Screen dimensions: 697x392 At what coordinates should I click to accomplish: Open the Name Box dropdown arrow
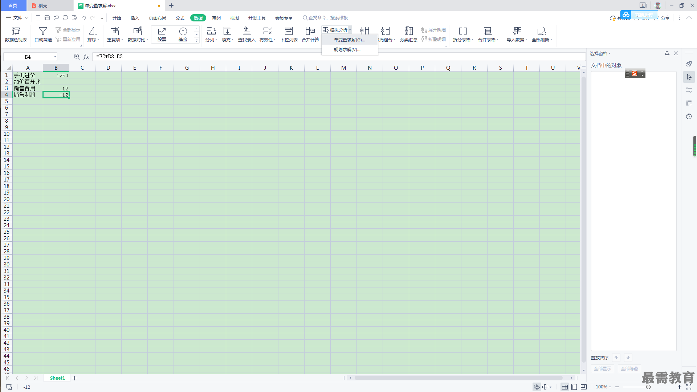point(55,57)
